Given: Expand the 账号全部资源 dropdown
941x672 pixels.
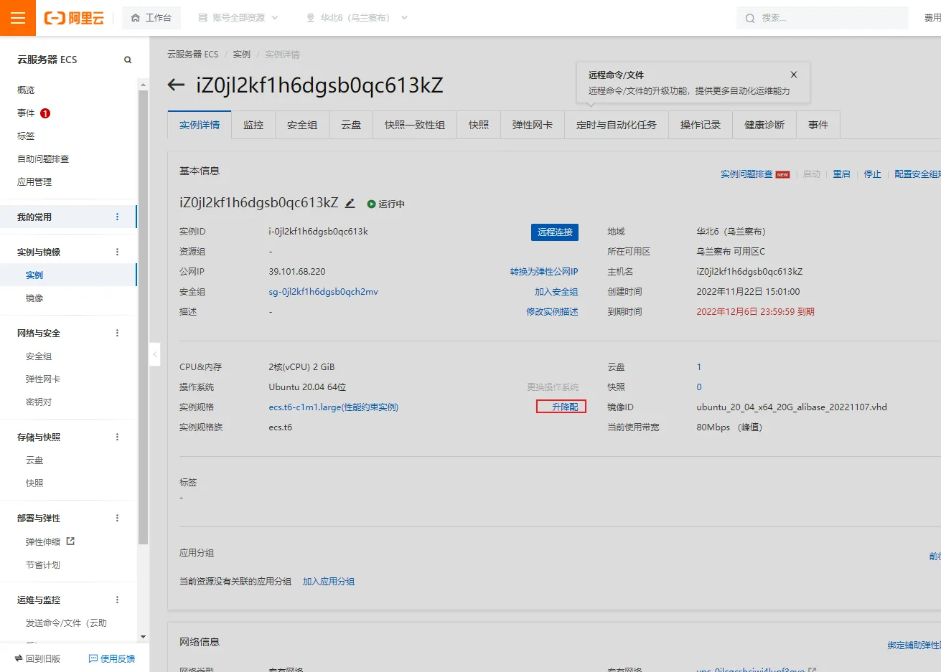Looking at the screenshot, I should click(x=238, y=18).
